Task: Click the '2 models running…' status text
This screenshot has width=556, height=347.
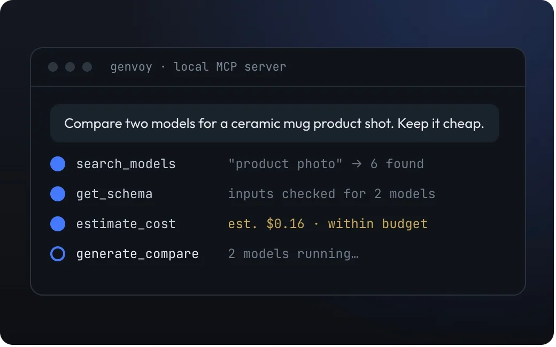Action: [x=294, y=254]
